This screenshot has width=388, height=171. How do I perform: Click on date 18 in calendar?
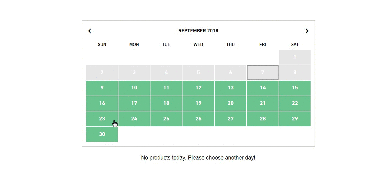pos(166,103)
